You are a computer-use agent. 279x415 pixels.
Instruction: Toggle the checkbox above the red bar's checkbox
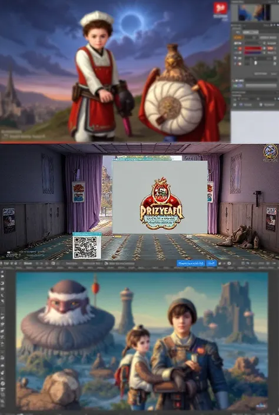264,43
